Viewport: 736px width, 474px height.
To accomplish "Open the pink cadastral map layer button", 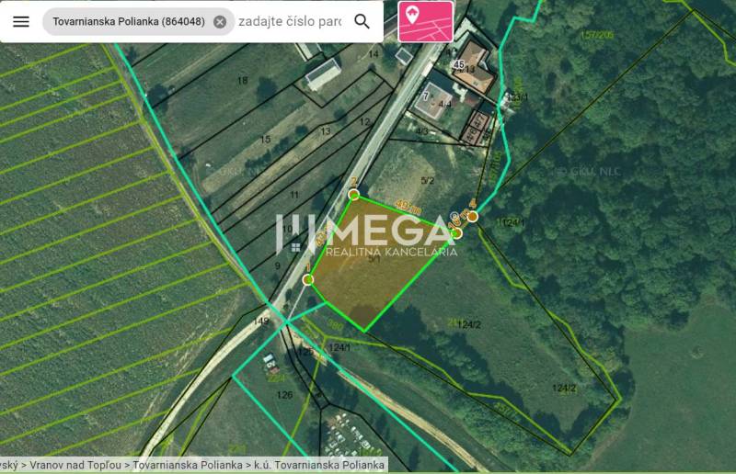I will coord(426,21).
